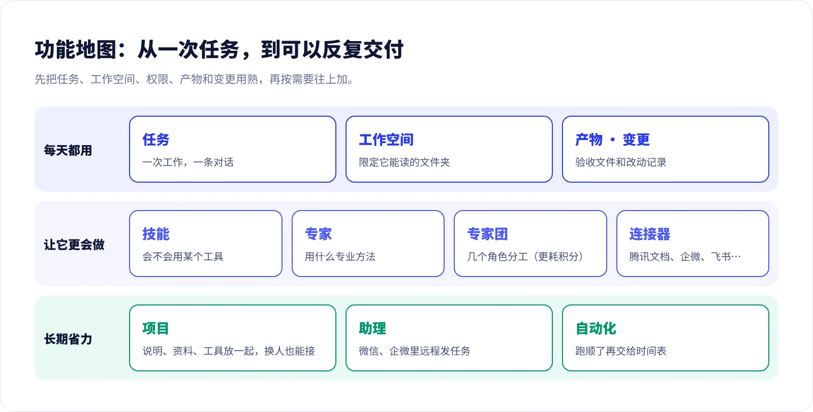
Task: Click the green card heading "项目"
Action: 156,328
